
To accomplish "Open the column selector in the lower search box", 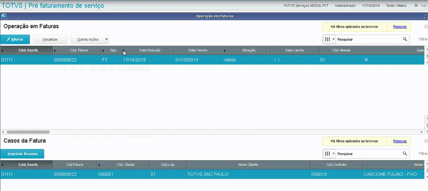I will coord(330,154).
